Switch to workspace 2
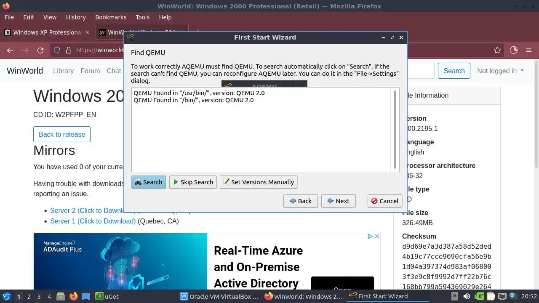 pyautogui.click(x=29, y=297)
